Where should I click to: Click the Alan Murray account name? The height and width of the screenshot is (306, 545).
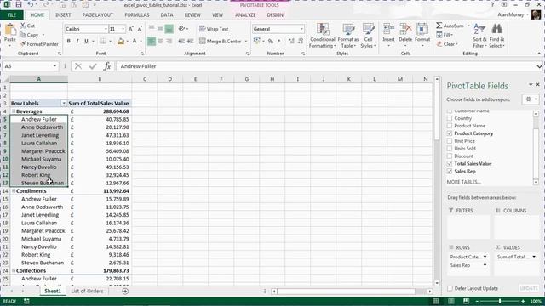coord(511,14)
